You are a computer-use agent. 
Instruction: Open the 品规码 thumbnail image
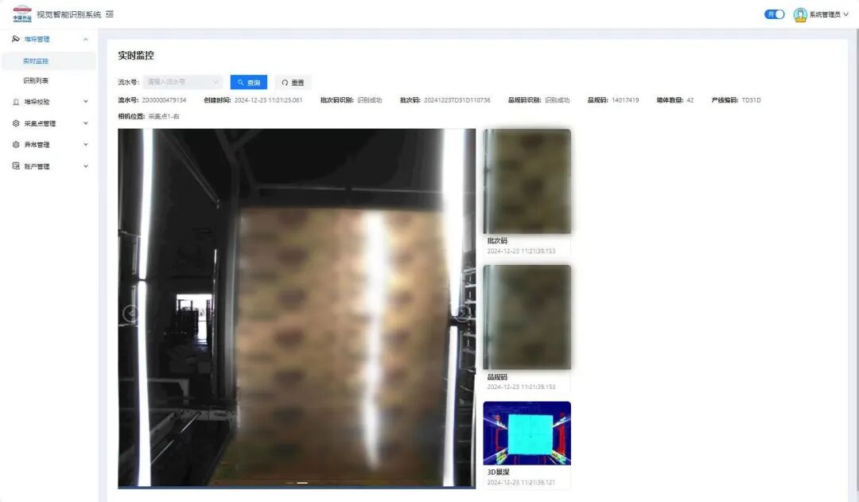(527, 317)
